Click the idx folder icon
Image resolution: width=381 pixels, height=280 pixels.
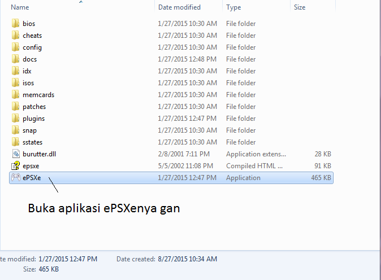coord(16,71)
